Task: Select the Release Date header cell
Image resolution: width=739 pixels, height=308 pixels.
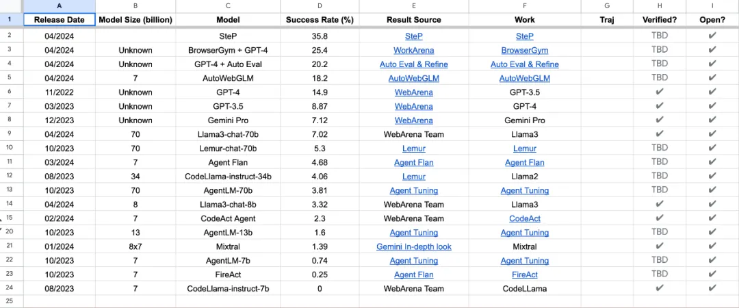Action: pos(59,20)
